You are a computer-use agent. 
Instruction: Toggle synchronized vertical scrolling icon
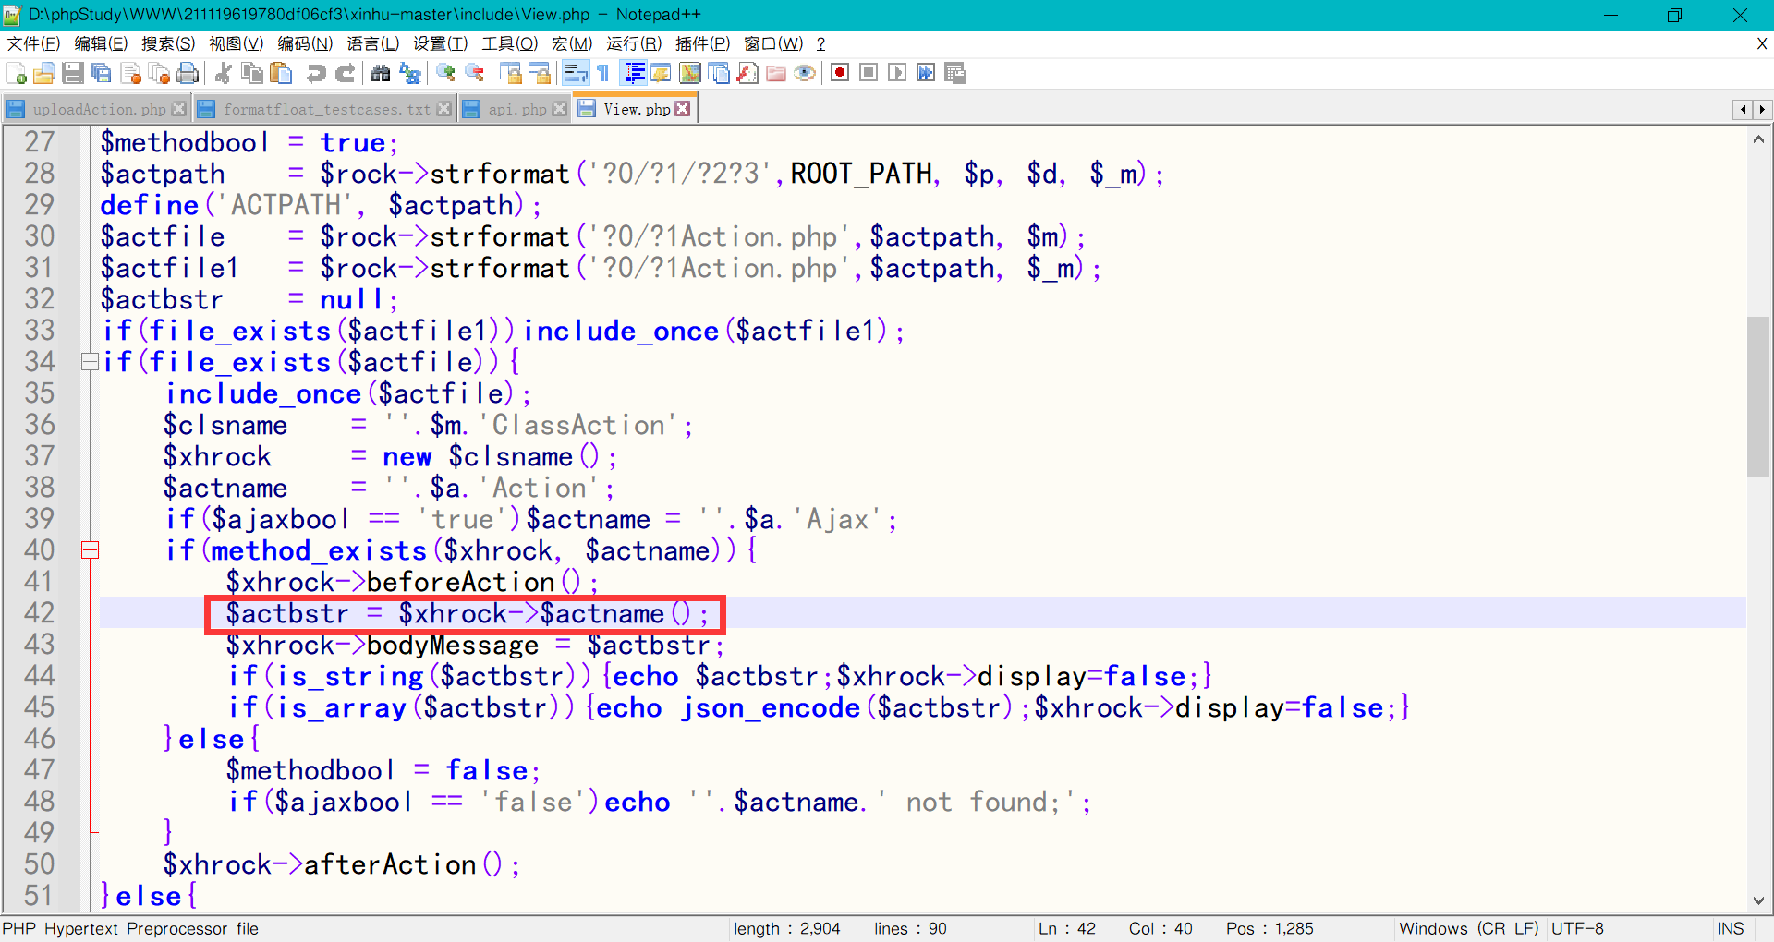point(510,73)
